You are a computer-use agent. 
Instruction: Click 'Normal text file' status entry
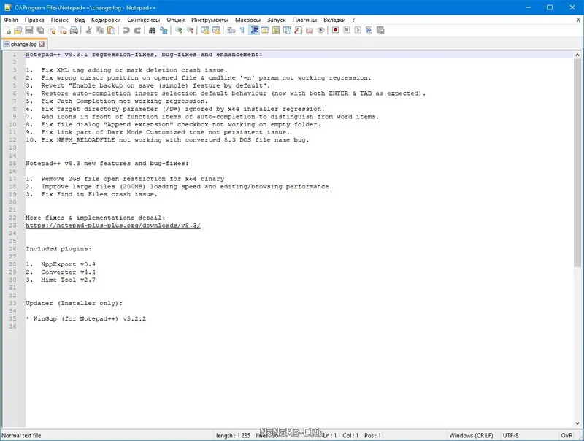coord(22,435)
